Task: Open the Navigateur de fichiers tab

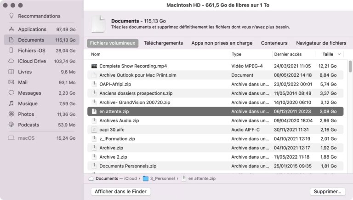Action: point(321,43)
